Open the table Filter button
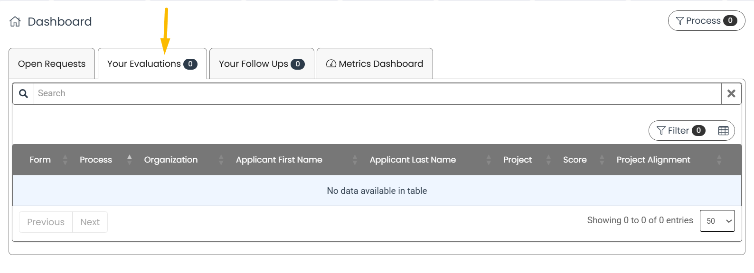The width and height of the screenshot is (754, 273). (x=680, y=131)
